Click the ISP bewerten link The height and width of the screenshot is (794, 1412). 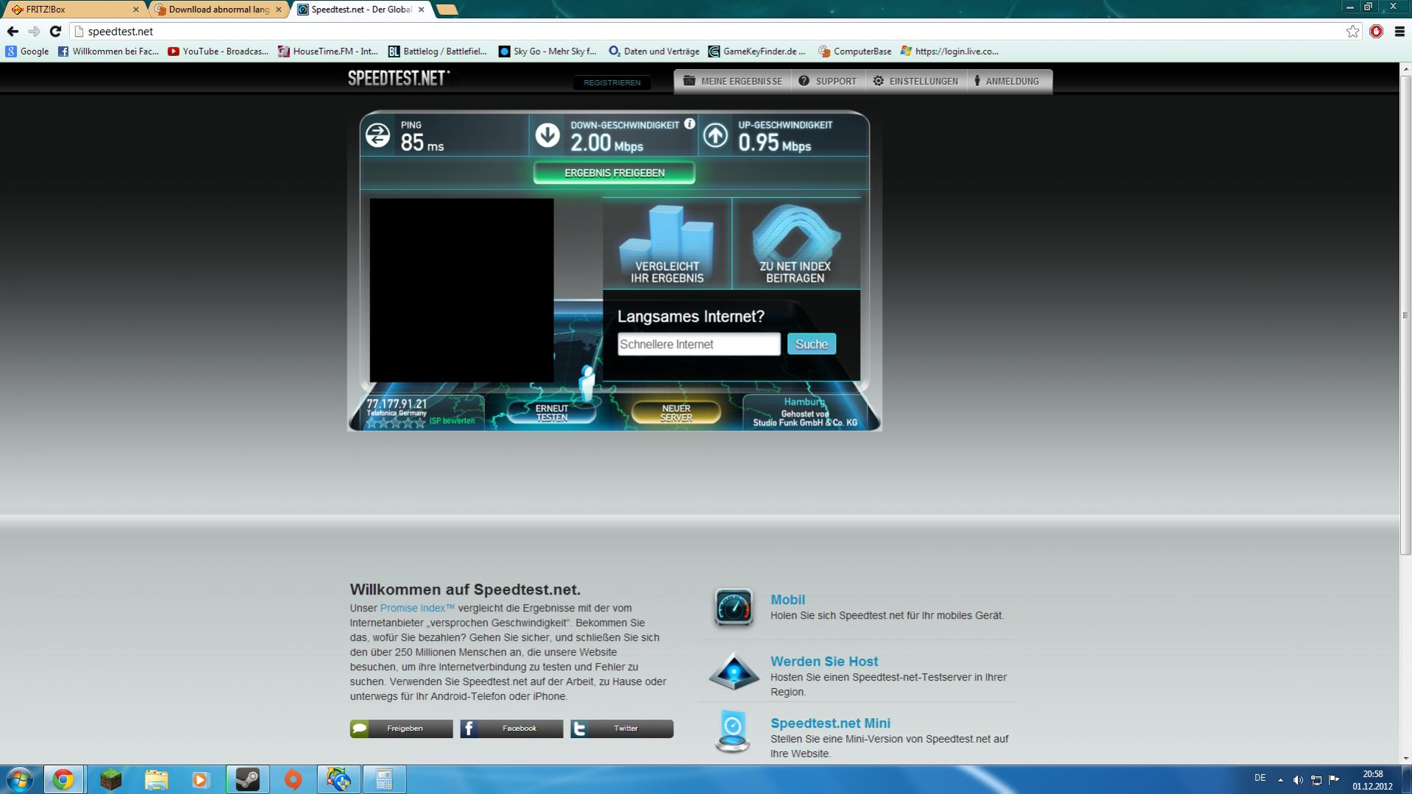452,421
